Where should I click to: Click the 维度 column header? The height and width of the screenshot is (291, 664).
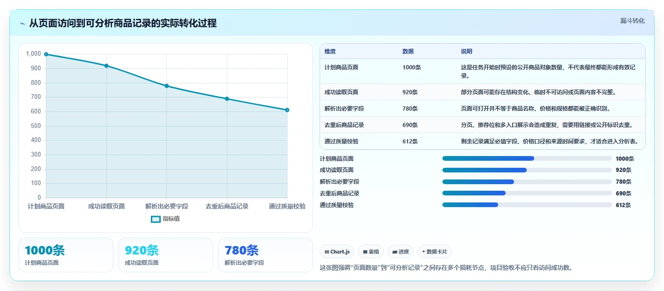click(x=330, y=52)
